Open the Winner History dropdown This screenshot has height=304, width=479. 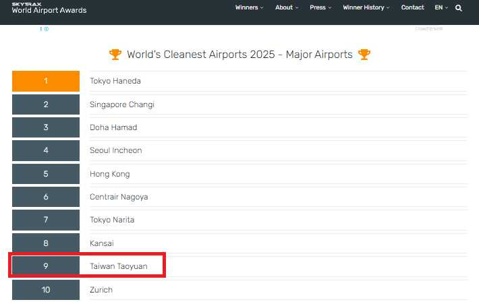pyautogui.click(x=366, y=7)
